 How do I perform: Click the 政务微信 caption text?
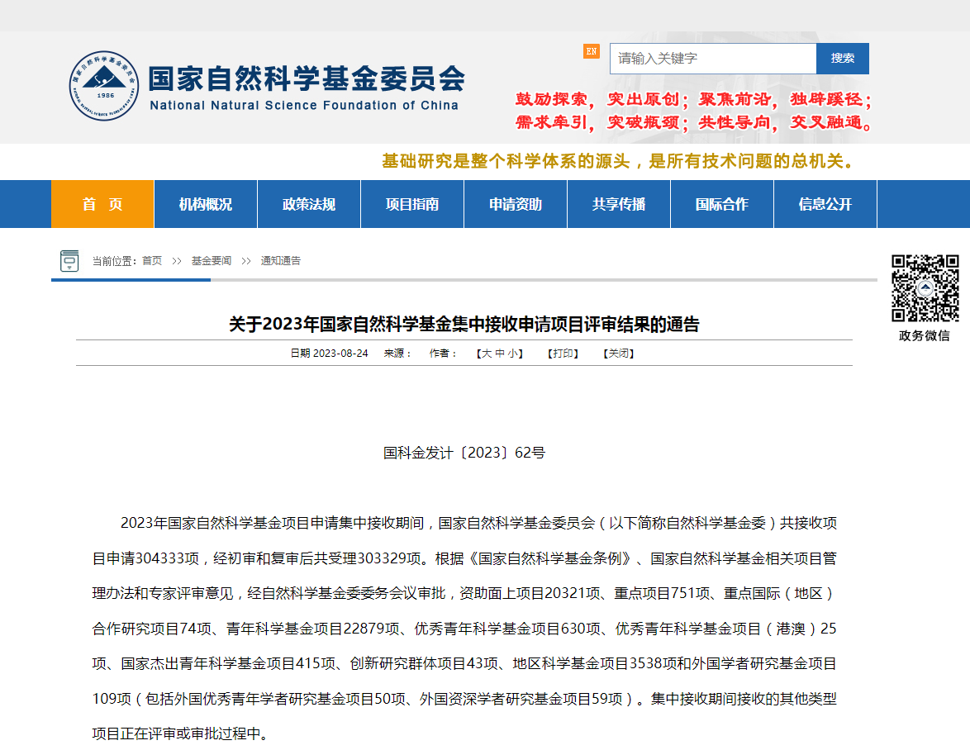pyautogui.click(x=925, y=335)
